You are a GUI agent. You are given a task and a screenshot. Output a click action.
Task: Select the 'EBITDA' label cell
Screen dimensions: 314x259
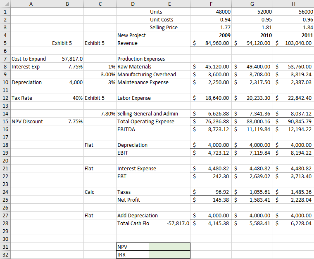(x=133, y=129)
